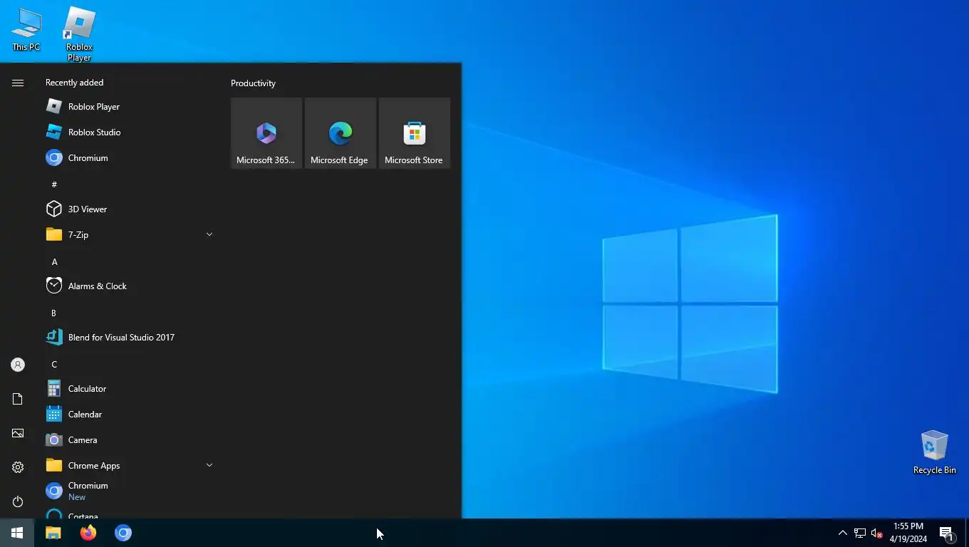Viewport: 969px width, 547px height.
Task: Open the Calendar app
Action: [128, 415]
